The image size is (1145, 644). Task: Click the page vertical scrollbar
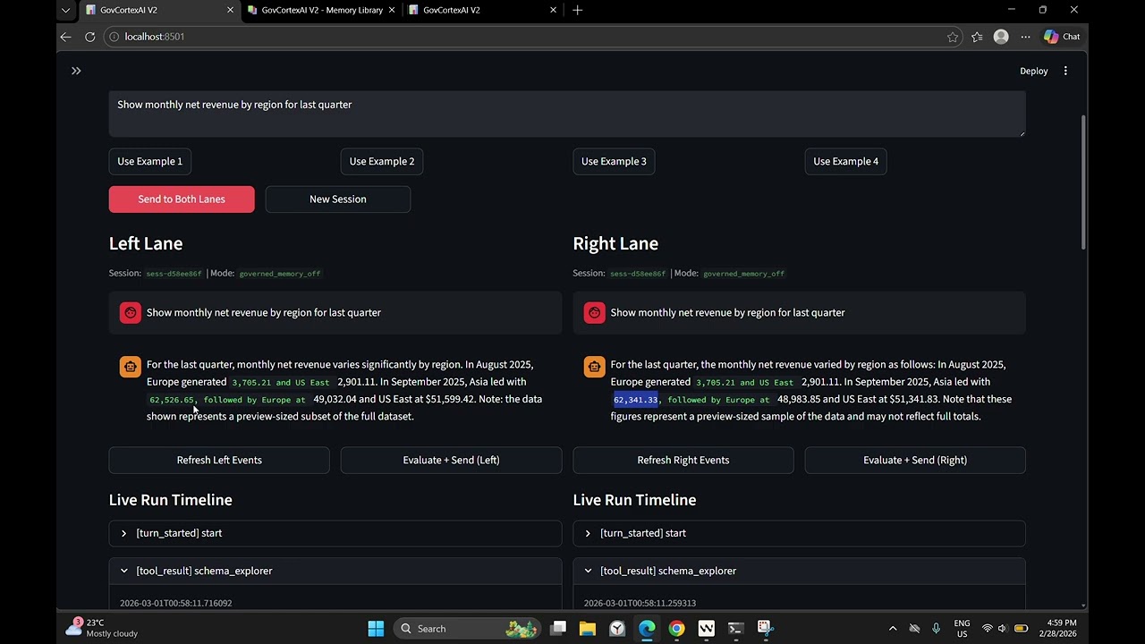click(x=1083, y=182)
